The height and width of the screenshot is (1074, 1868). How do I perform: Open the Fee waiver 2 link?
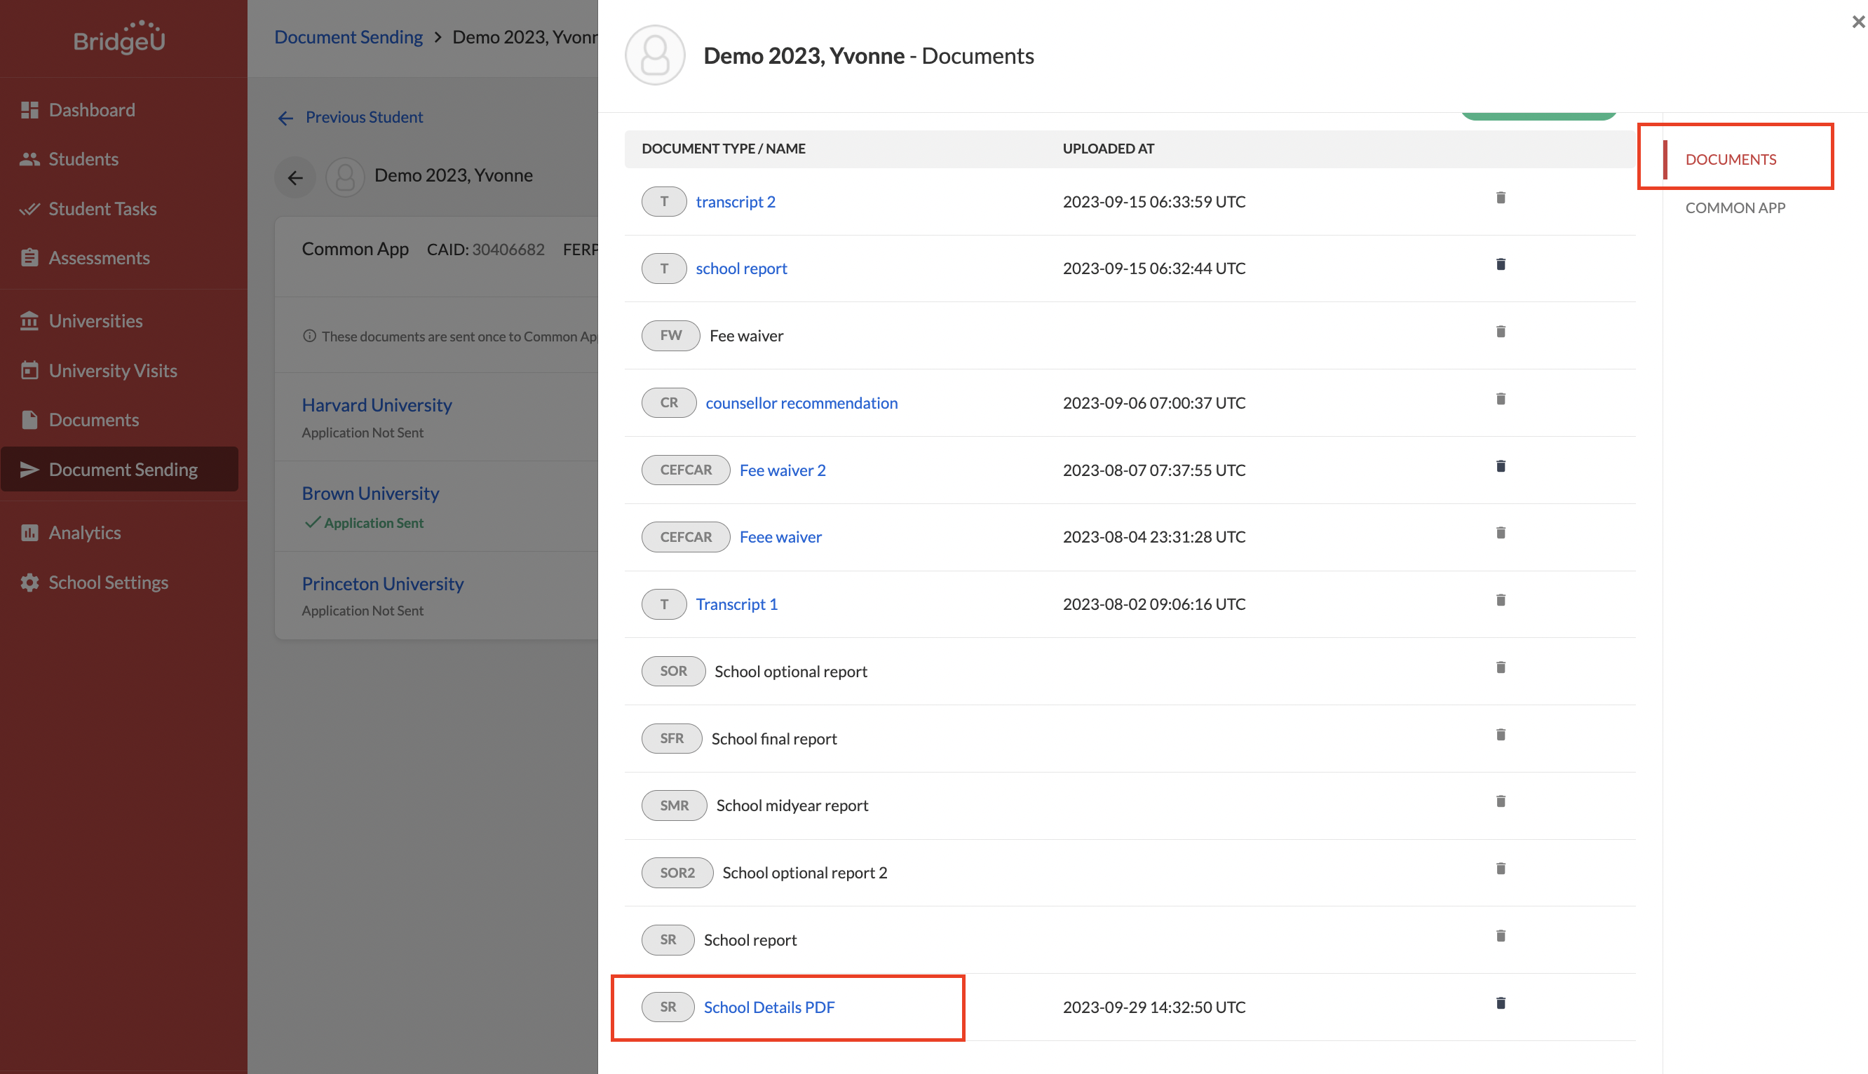[783, 470]
